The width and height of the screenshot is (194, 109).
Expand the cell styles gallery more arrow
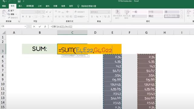point(182,18)
